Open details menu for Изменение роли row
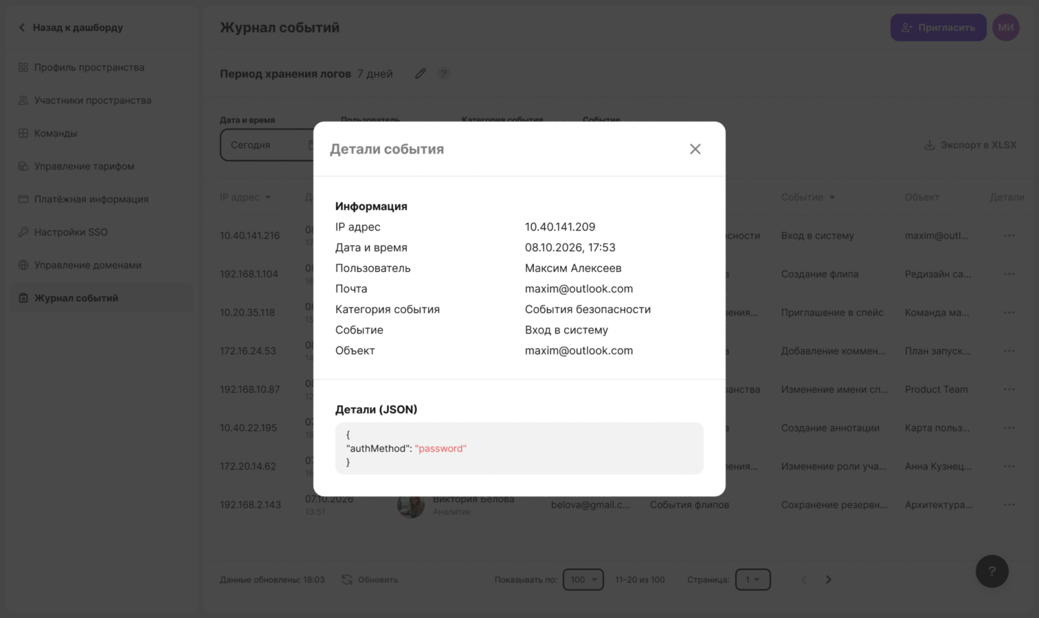This screenshot has height=618, width=1039. (1009, 466)
